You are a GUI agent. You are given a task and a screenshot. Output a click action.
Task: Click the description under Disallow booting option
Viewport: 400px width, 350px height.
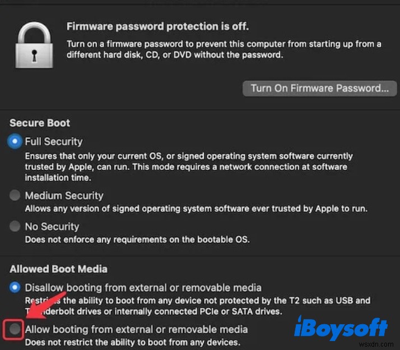(197, 306)
